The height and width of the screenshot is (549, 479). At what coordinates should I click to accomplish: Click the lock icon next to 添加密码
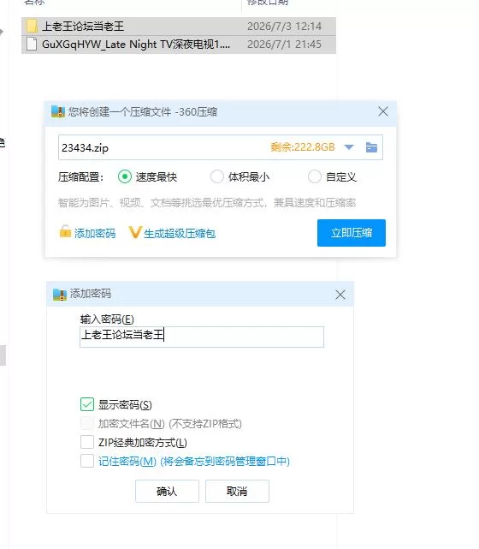(x=65, y=232)
